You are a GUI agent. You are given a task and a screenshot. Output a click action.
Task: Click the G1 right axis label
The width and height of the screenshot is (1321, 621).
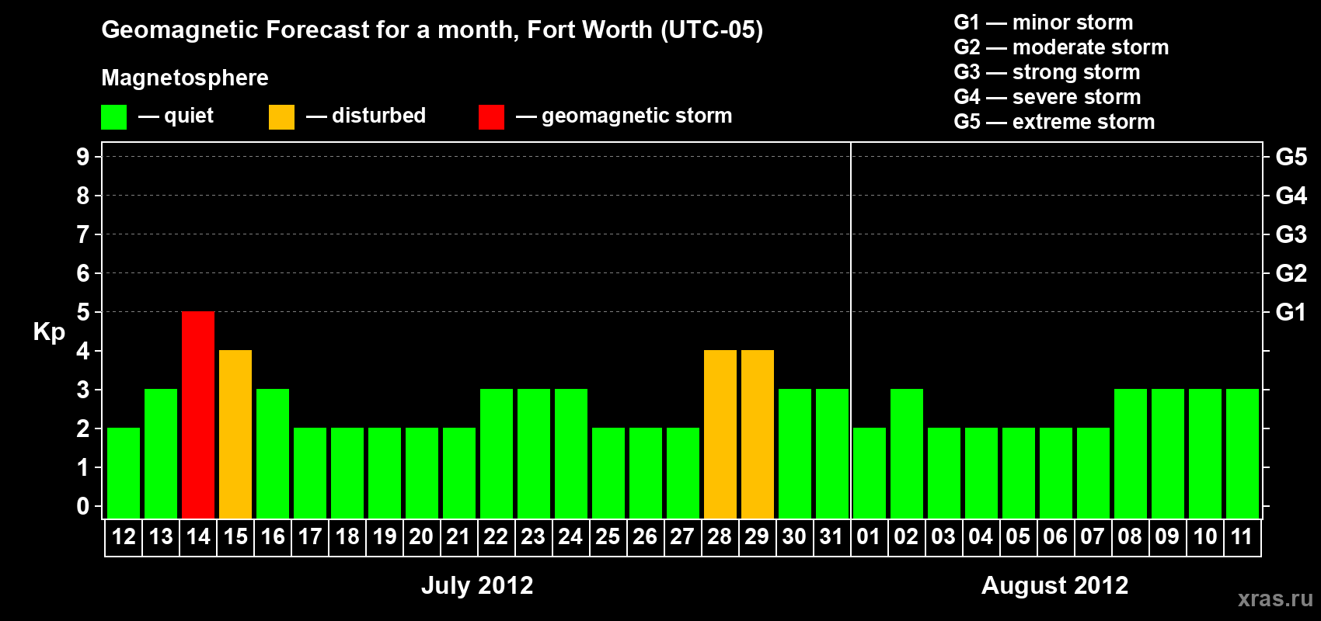[1291, 312]
